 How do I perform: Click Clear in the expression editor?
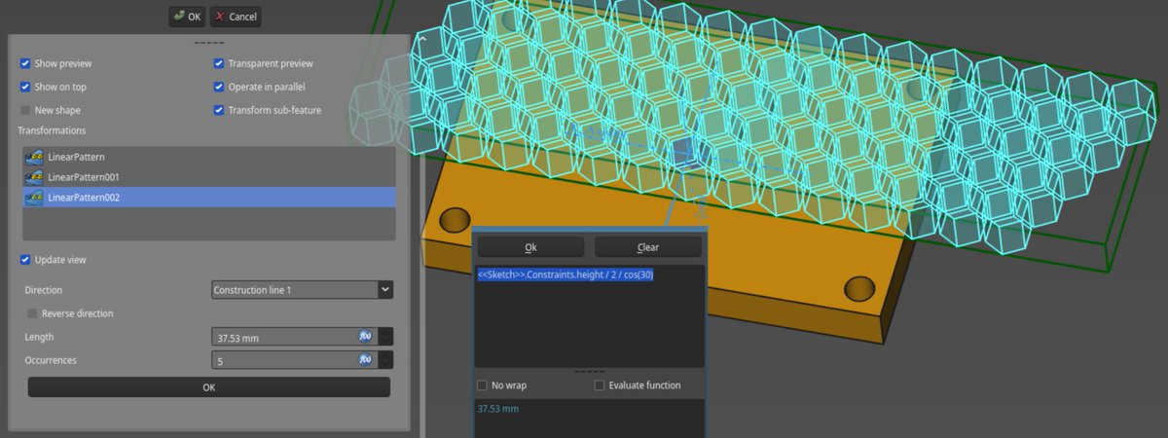pos(647,247)
